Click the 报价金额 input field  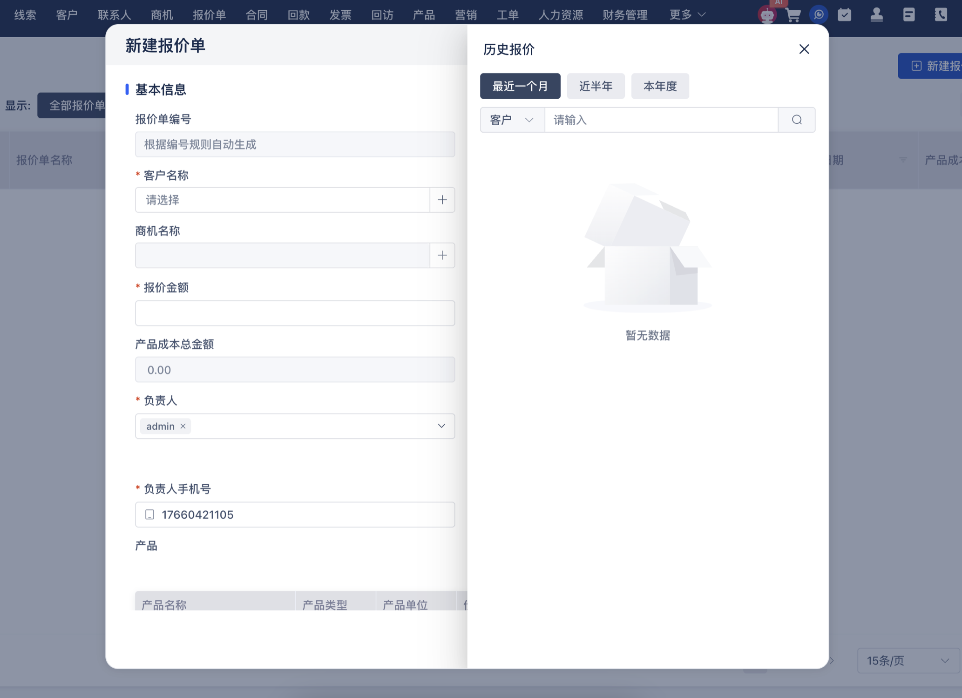pyautogui.click(x=295, y=313)
